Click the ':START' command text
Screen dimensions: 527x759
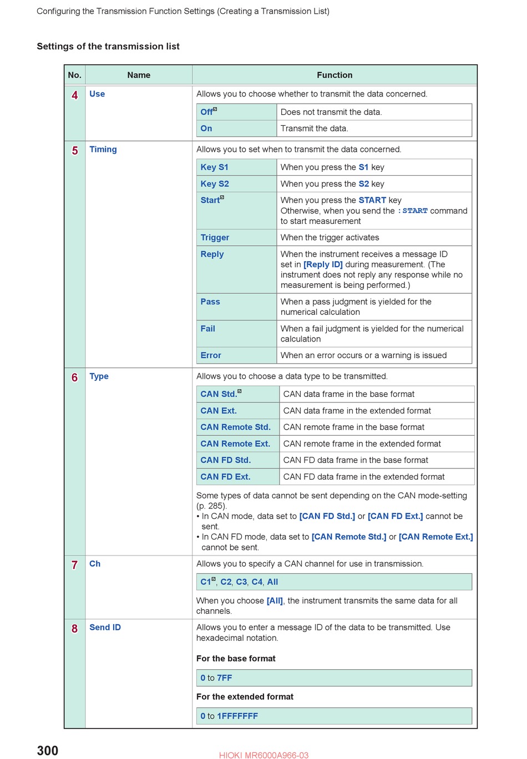[412, 211]
